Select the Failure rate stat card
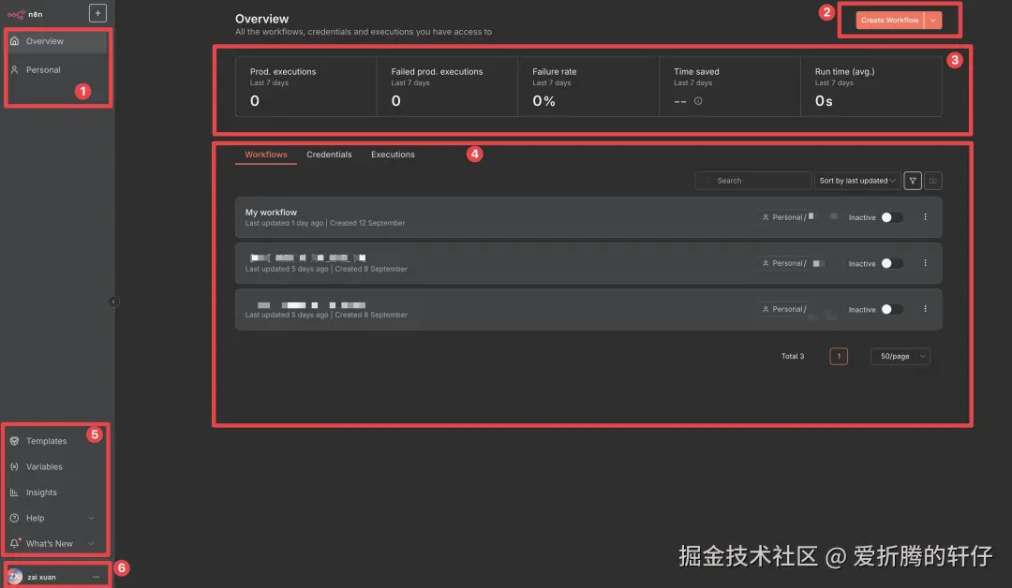 pyautogui.click(x=588, y=86)
